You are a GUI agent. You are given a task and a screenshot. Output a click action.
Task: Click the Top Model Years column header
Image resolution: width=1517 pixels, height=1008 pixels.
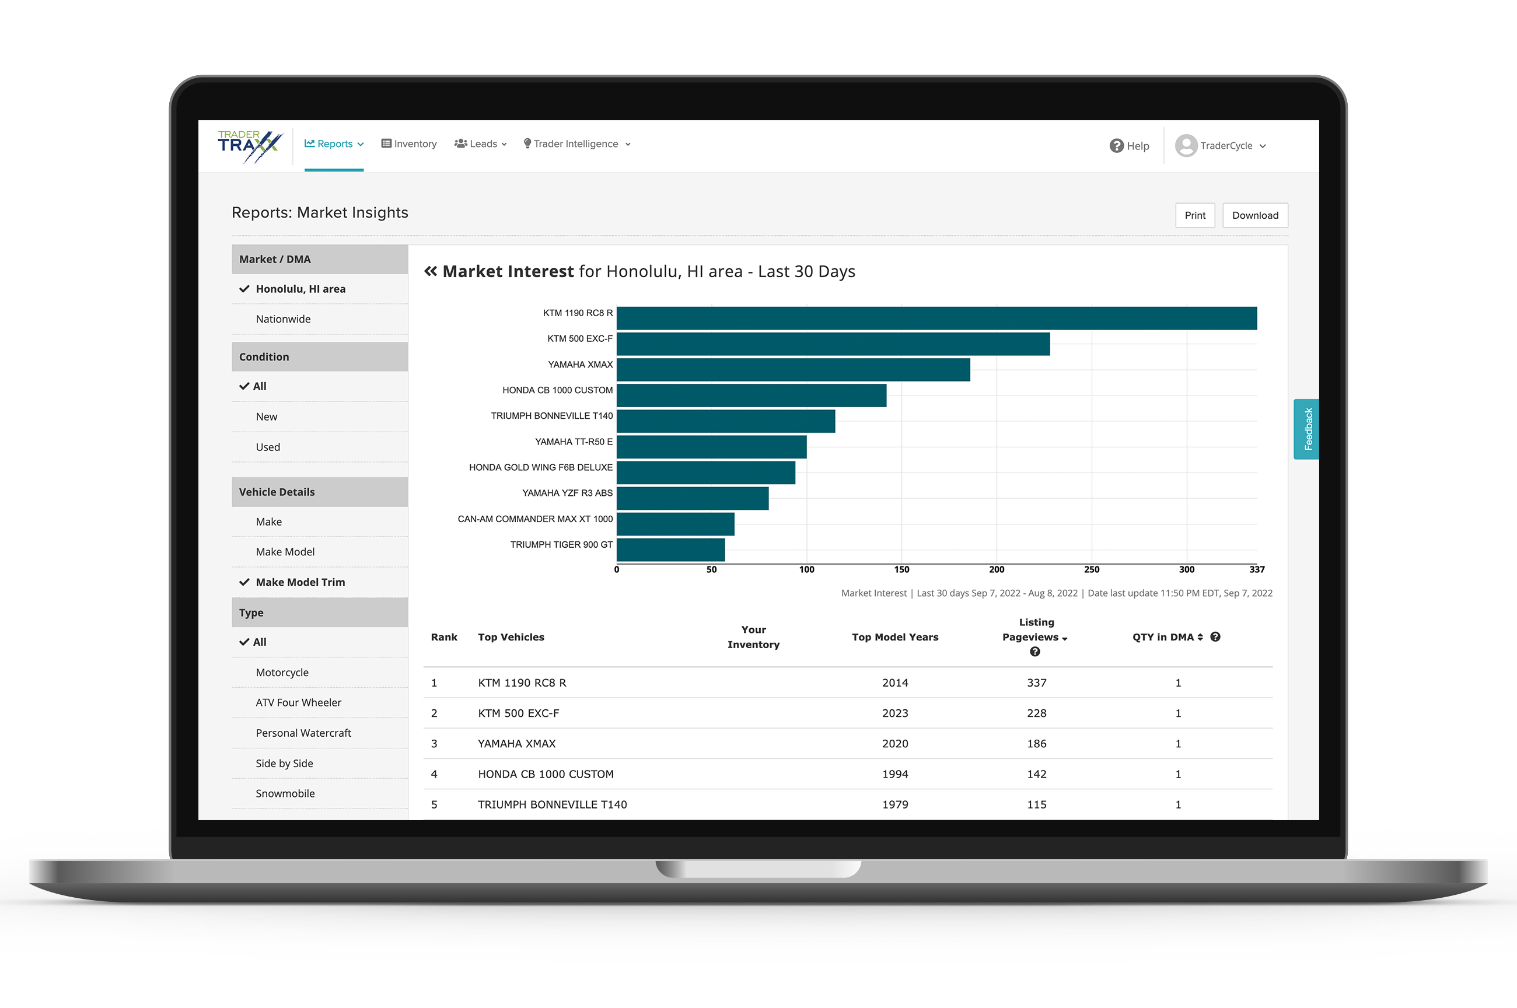click(x=895, y=637)
